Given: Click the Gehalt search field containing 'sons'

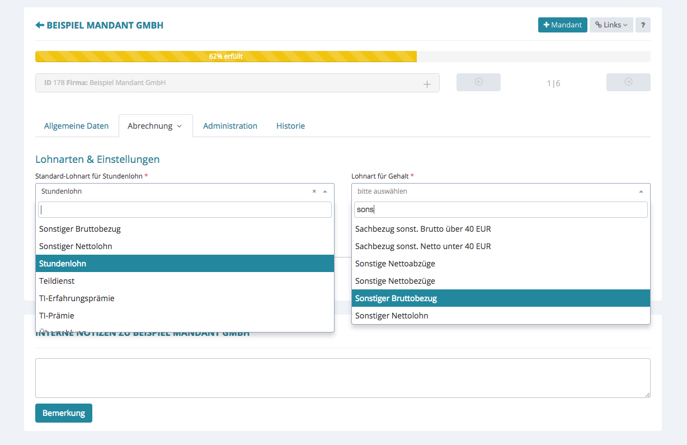Looking at the screenshot, I should (x=501, y=210).
